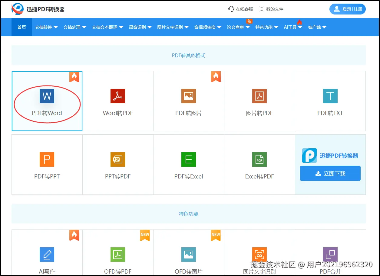Click the PPT转PDF text label
This screenshot has height=276, width=380.
118,177
